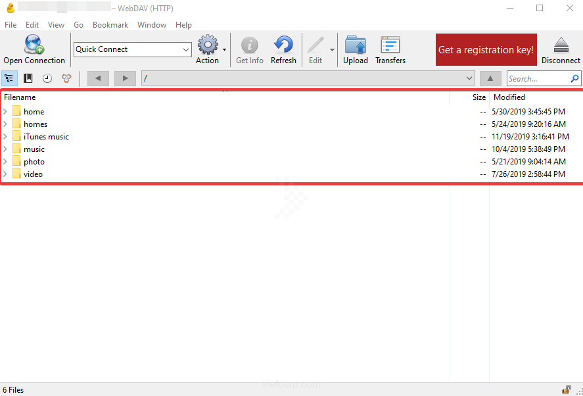Open the Bookmark menu
This screenshot has height=396, width=583.
(x=110, y=25)
